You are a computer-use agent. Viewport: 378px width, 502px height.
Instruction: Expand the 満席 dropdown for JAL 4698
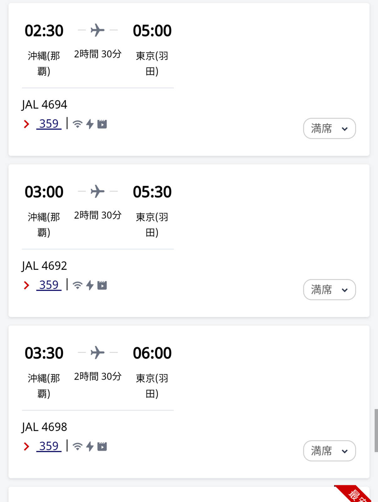[329, 451]
